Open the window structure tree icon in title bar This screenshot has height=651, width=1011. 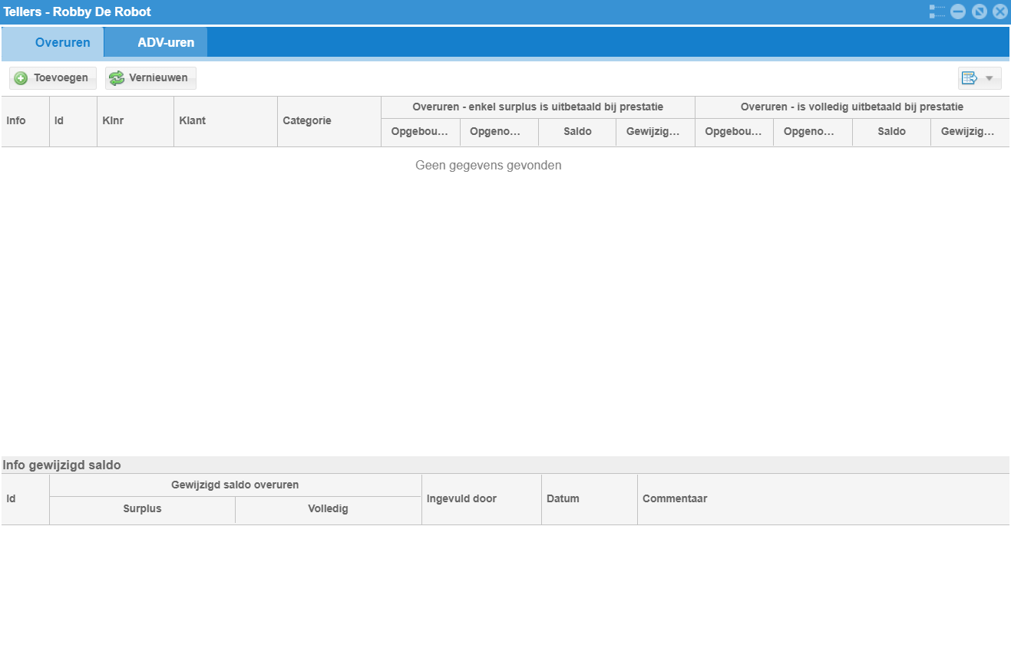pos(937,12)
